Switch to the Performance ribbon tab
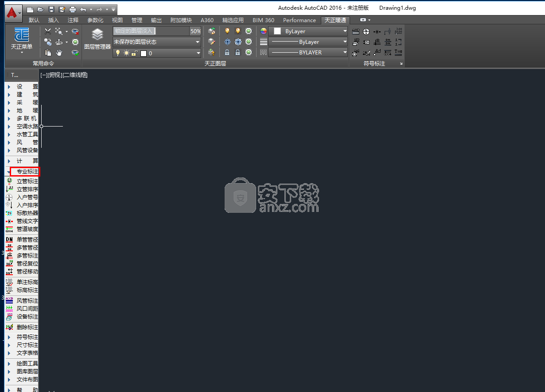Screen dimensions: 545x392 pos(300,20)
